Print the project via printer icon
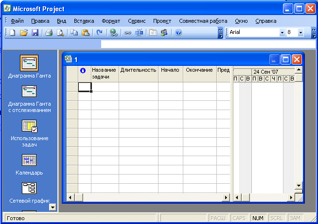The image size is (318, 224). 49,32
